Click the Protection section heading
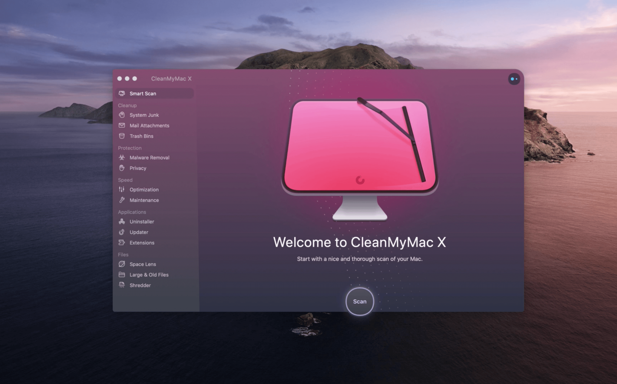The height and width of the screenshot is (384, 617). (x=130, y=148)
